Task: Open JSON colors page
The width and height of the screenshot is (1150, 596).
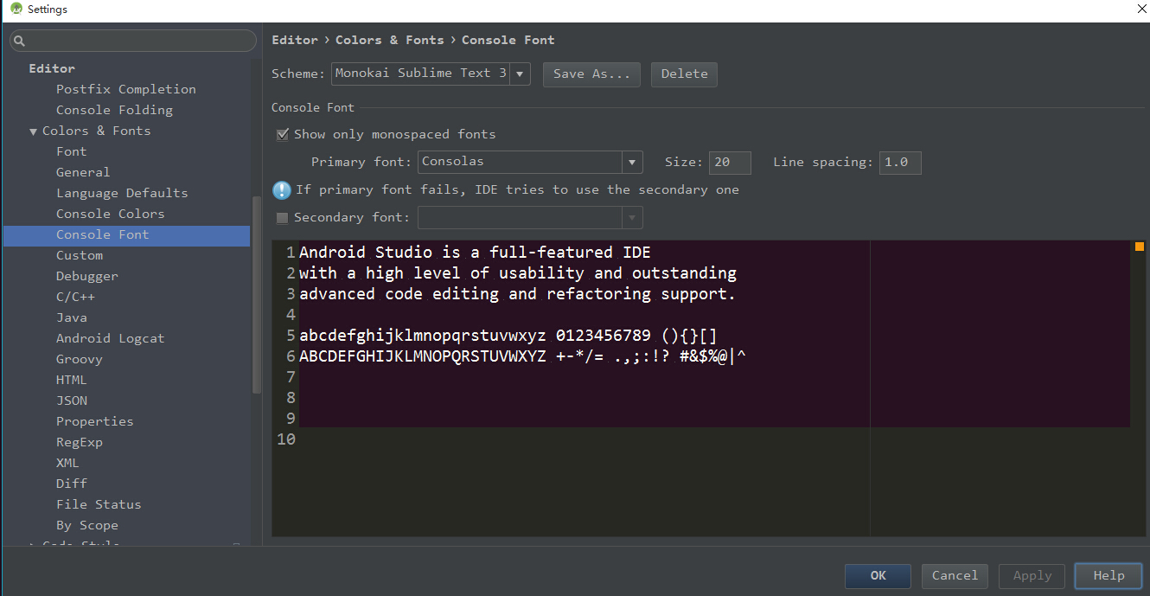Action: [72, 401]
